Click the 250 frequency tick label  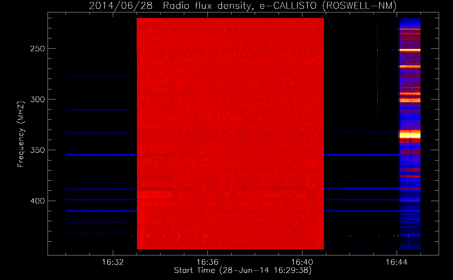click(x=38, y=49)
